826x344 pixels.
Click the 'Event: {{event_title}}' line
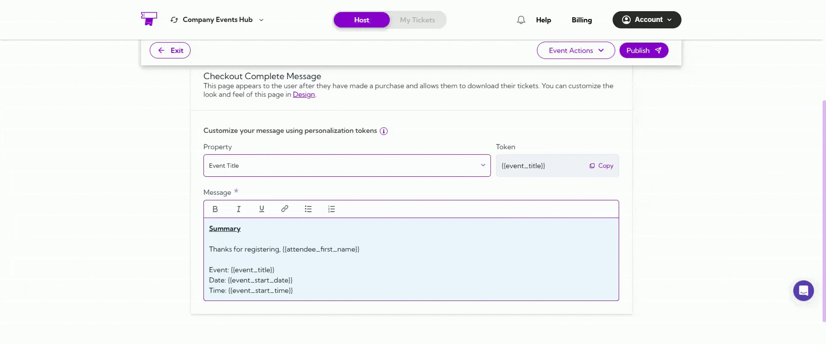point(241,270)
